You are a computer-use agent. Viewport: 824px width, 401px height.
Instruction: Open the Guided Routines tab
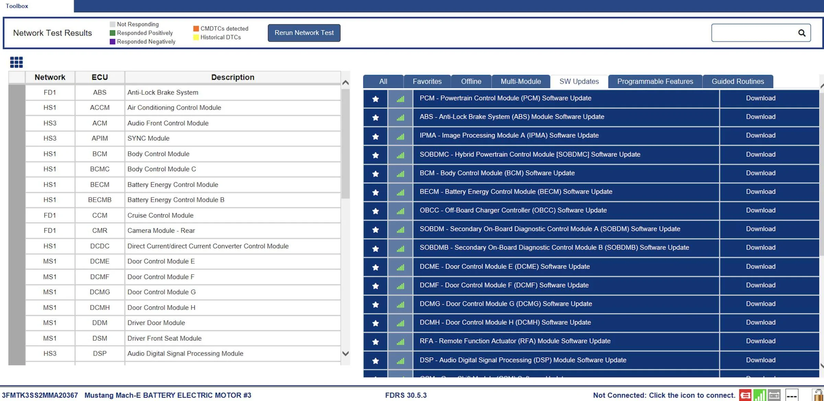[738, 82]
